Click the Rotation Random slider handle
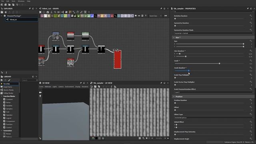 pos(175,19)
